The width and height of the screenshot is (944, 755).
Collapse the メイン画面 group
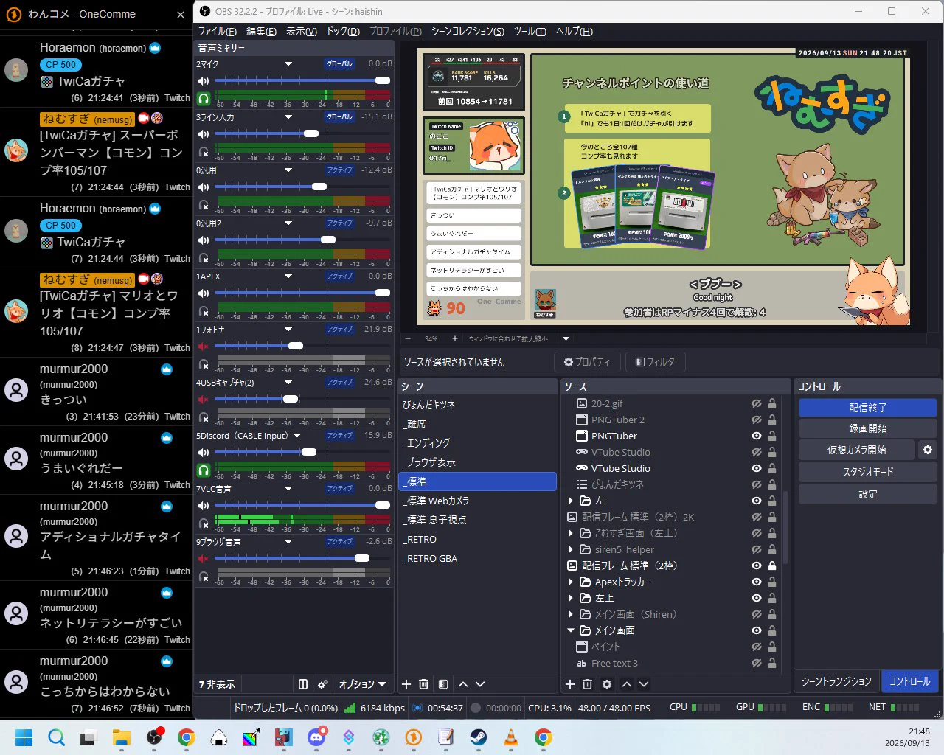pos(570,630)
